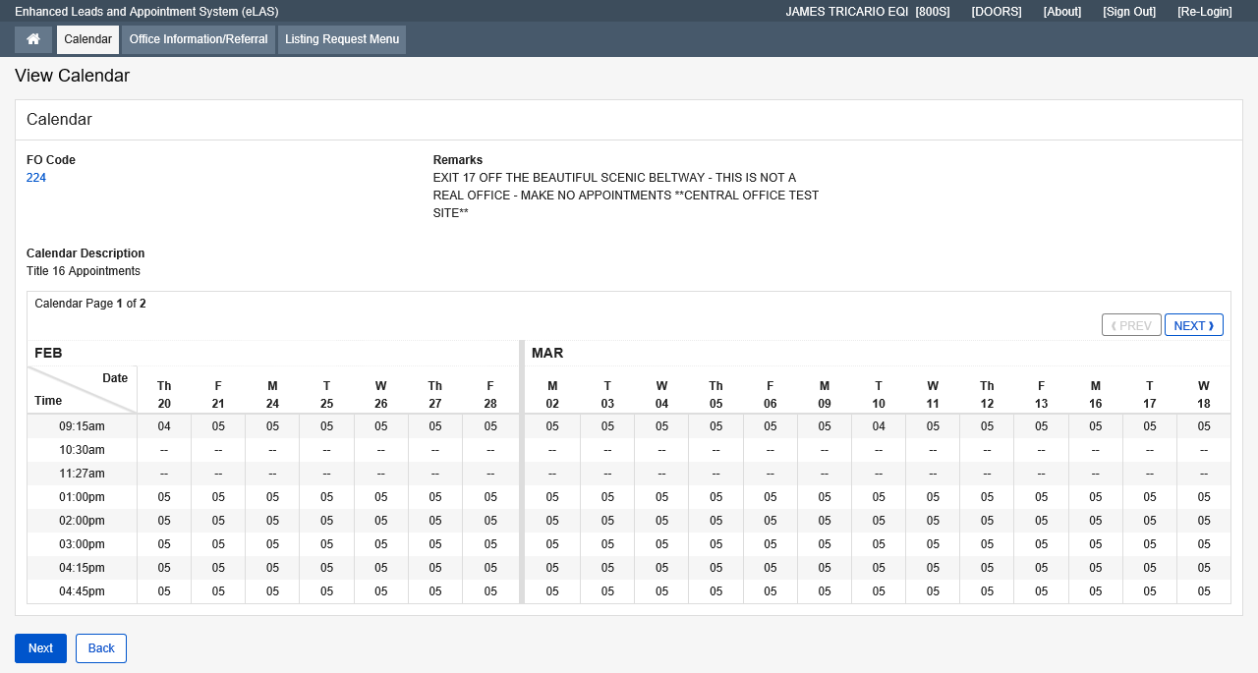
Task: Click the FO Code link 224
Action: pyautogui.click(x=35, y=178)
